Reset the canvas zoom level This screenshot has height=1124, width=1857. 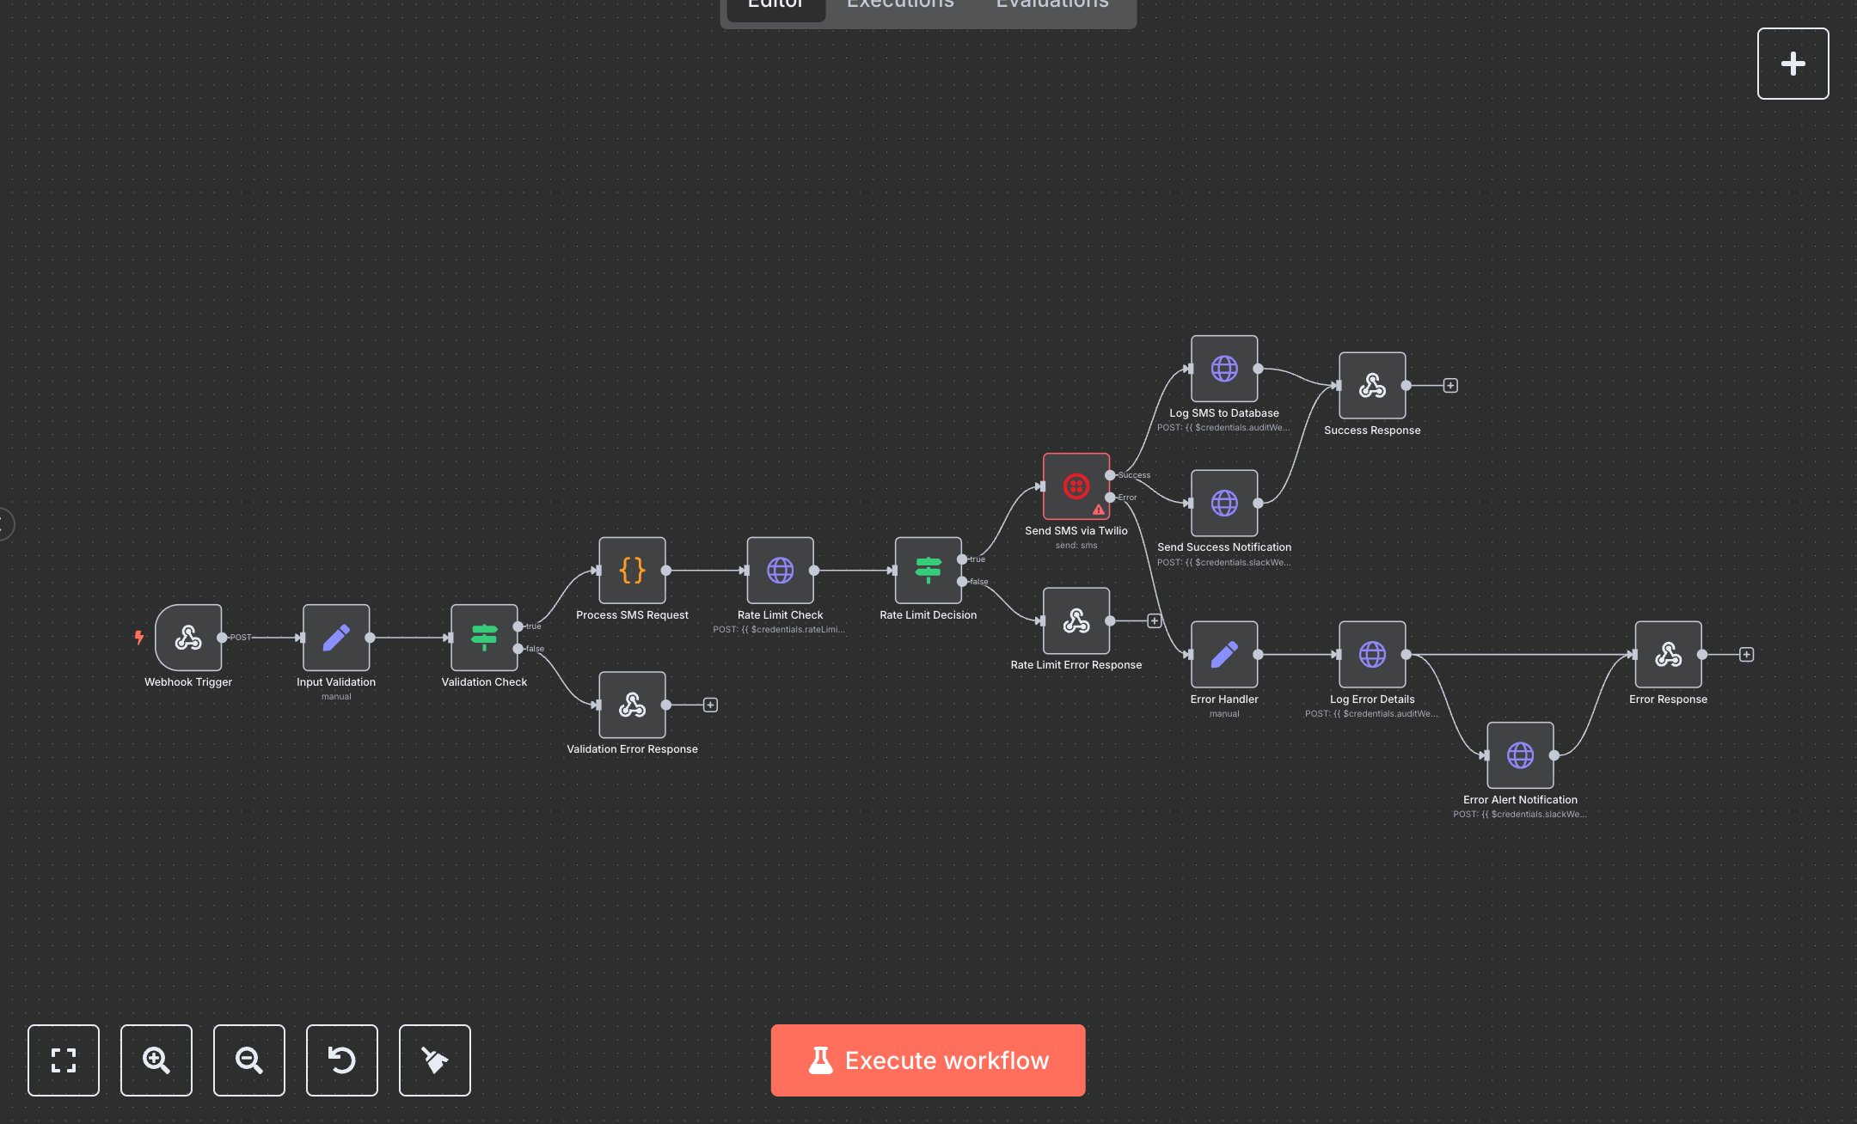point(342,1060)
